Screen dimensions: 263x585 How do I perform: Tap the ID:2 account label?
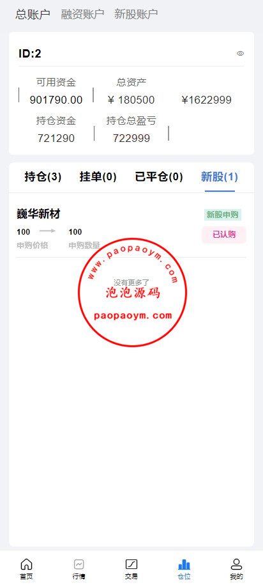click(30, 54)
